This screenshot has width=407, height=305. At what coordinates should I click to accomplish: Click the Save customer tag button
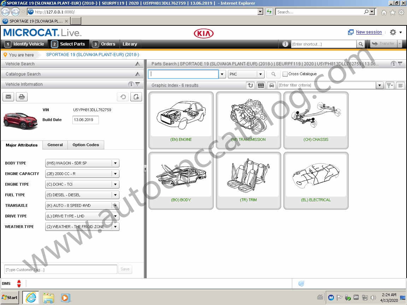coord(125,269)
